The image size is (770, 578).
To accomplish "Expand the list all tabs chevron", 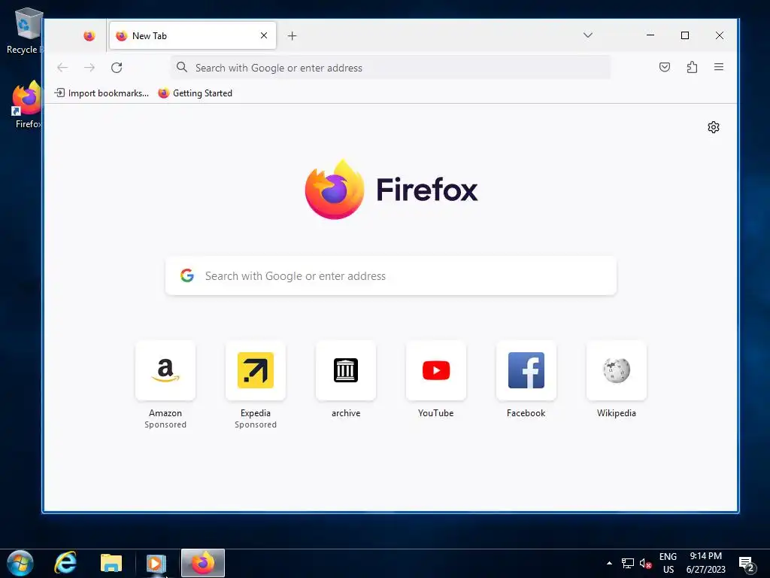I will (588, 35).
